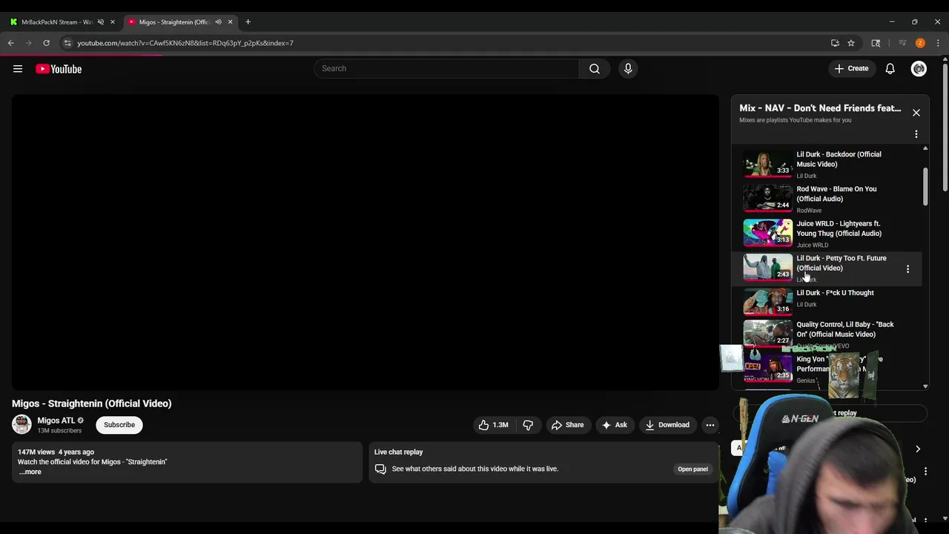The width and height of the screenshot is (949, 534).
Task: Click the search magnifier button
Action: (595, 69)
